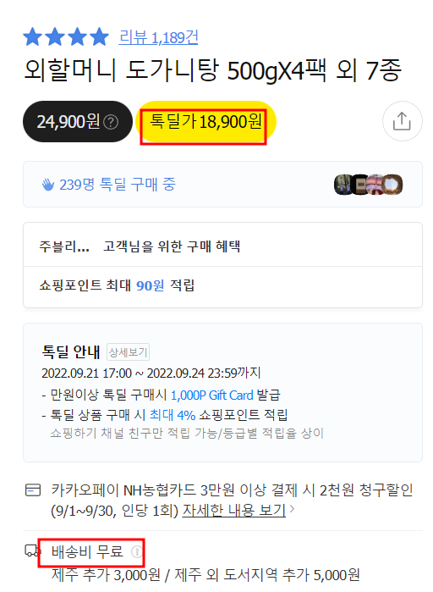Click the info icon next to 배송비 무료
Screen dimensions: 433x592
[x=136, y=551]
